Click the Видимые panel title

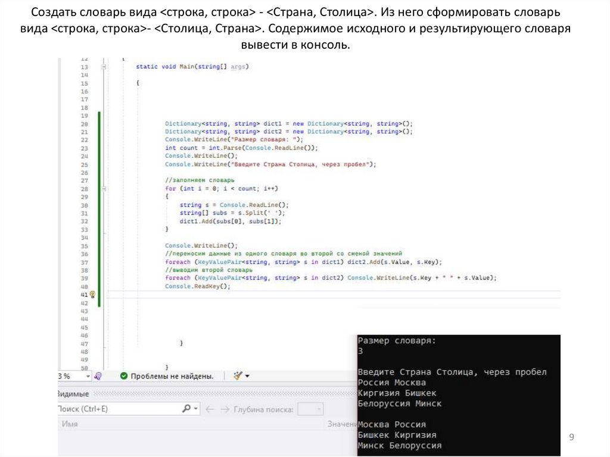tap(73, 394)
